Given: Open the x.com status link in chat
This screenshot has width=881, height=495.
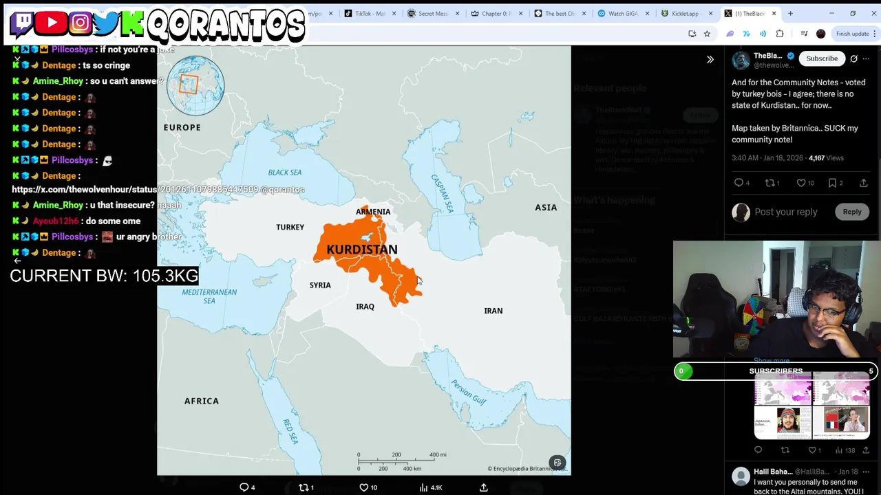Looking at the screenshot, I should (x=135, y=190).
